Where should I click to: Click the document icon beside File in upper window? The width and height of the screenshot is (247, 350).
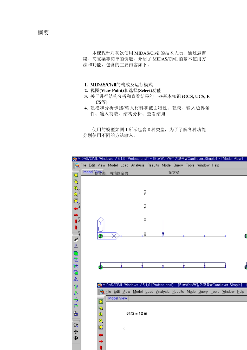(77, 165)
